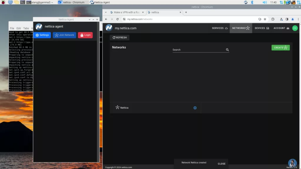This screenshot has width=301, height=169.
Task: Collapse the Nettica Agent window with the chevron
Action: pos(89,19)
